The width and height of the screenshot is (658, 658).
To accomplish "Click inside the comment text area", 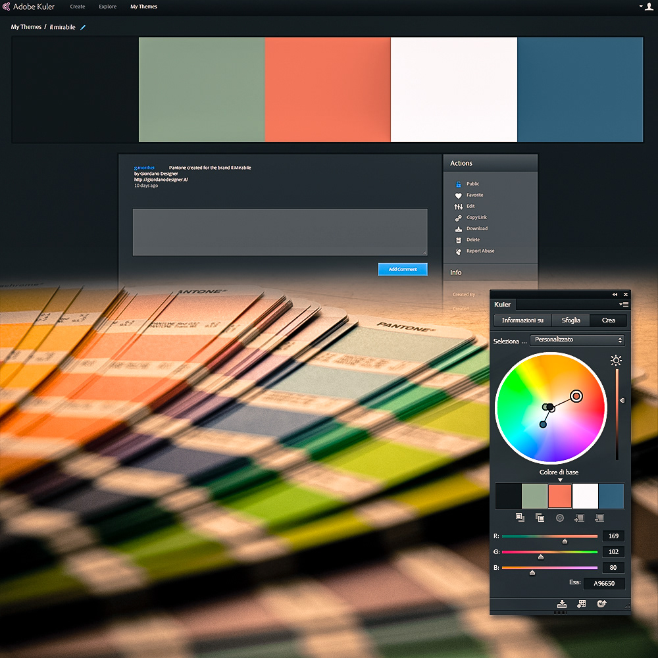I will 280,232.
